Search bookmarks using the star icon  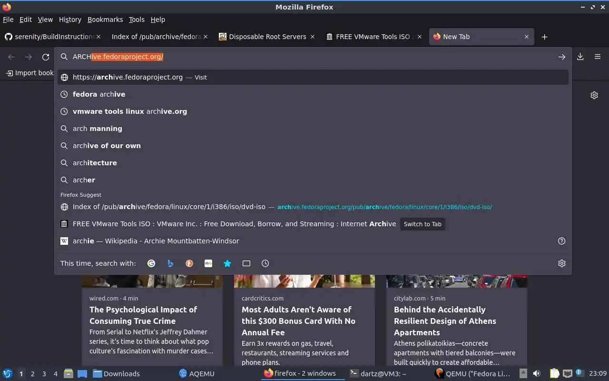click(x=227, y=263)
